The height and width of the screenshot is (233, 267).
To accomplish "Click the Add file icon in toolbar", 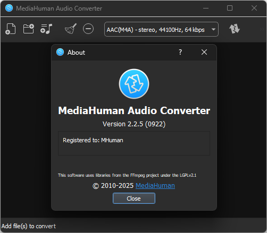I will click(11, 29).
